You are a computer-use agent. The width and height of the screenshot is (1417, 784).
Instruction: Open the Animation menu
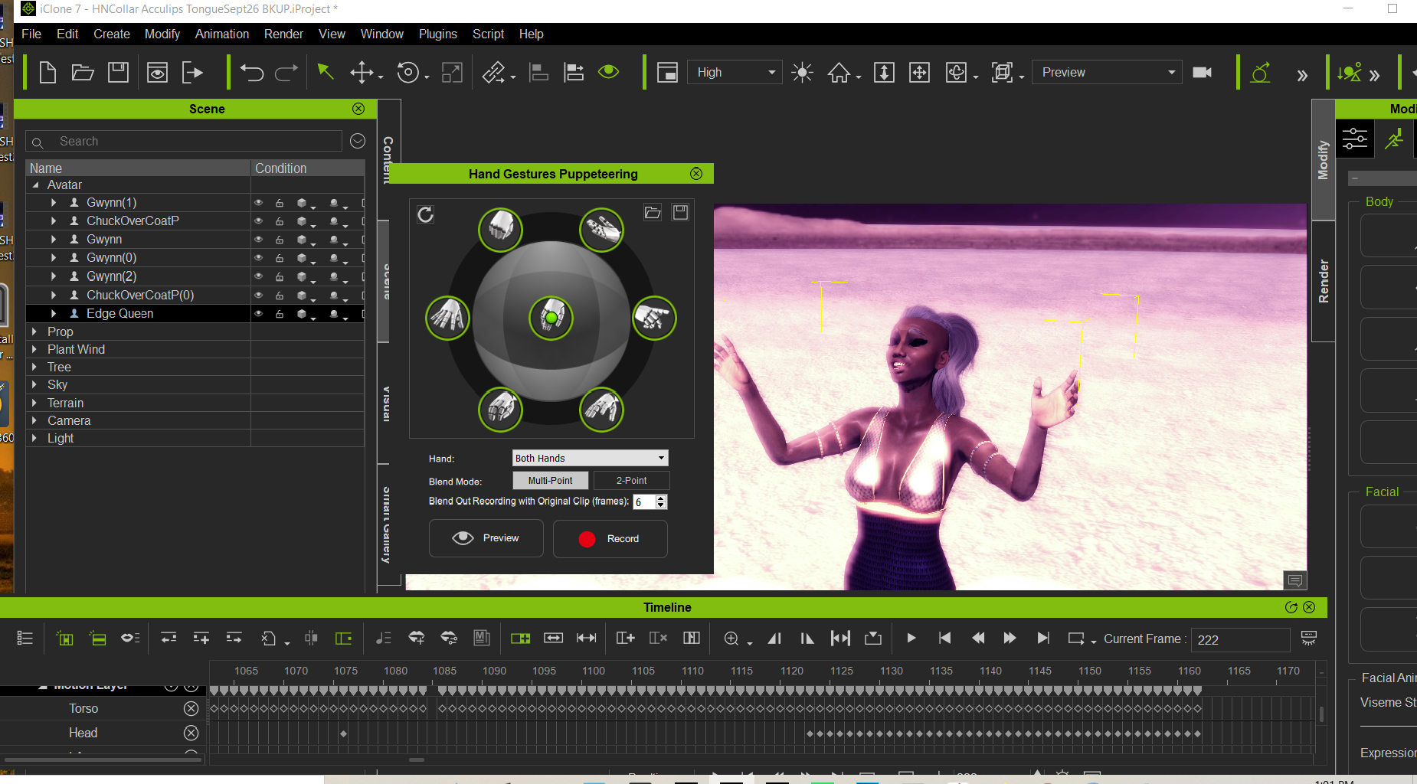(222, 34)
